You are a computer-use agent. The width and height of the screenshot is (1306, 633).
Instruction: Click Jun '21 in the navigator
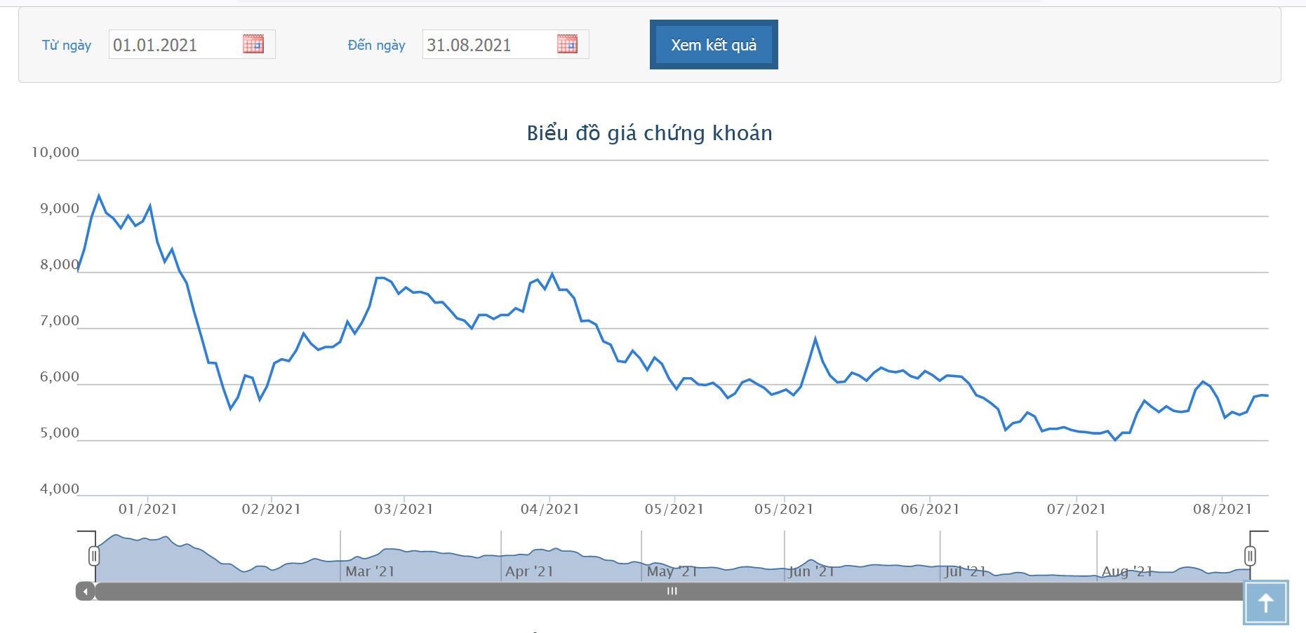point(811,571)
